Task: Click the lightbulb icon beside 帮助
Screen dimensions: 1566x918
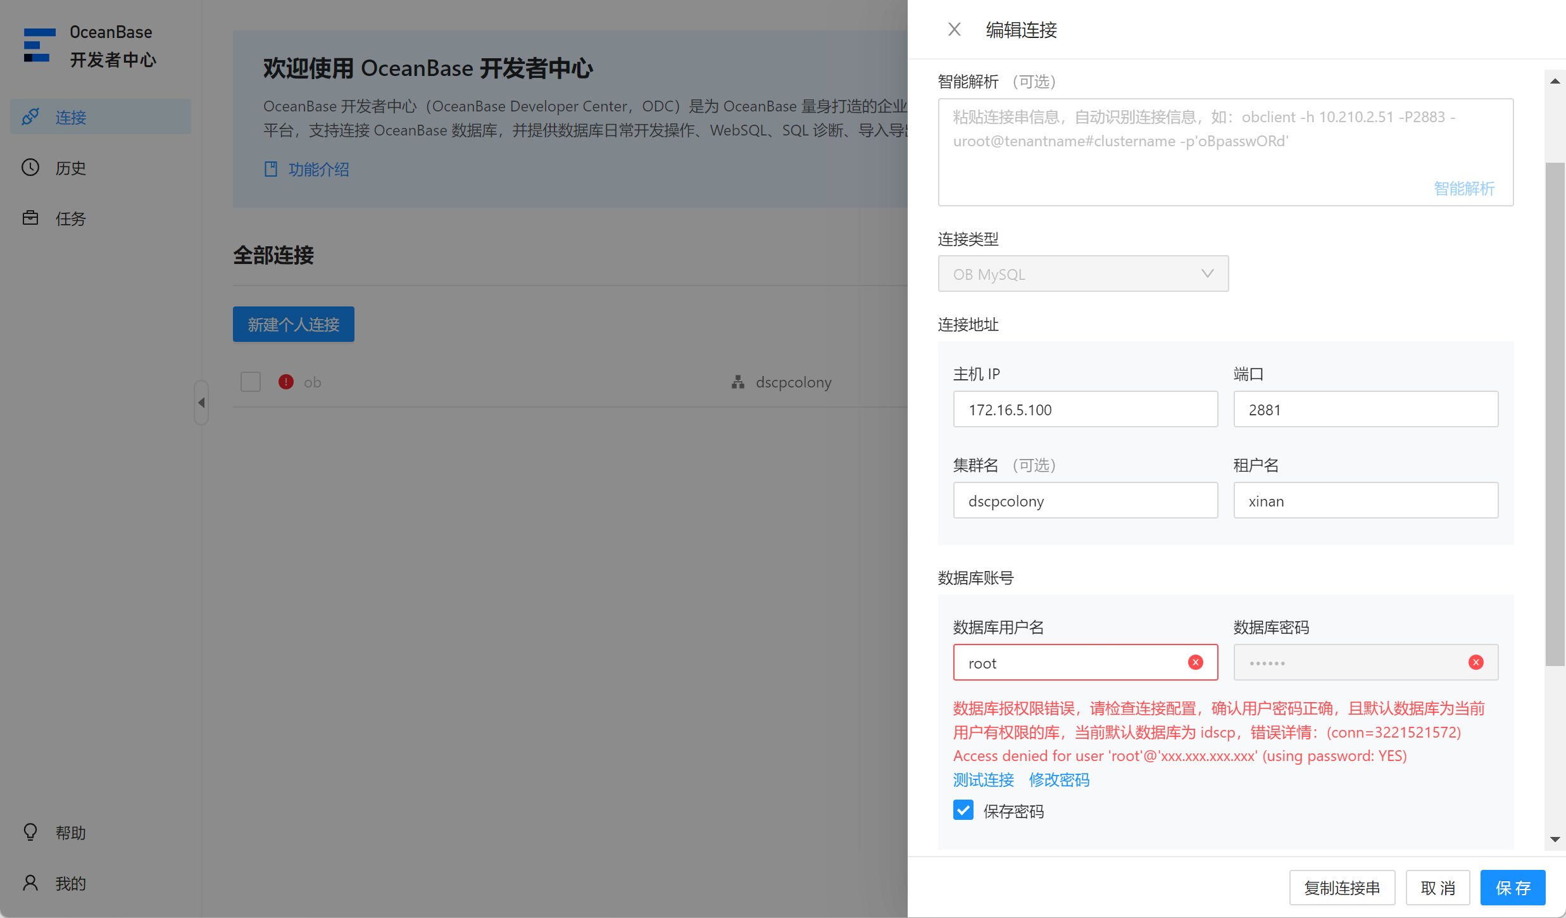Action: 30,832
